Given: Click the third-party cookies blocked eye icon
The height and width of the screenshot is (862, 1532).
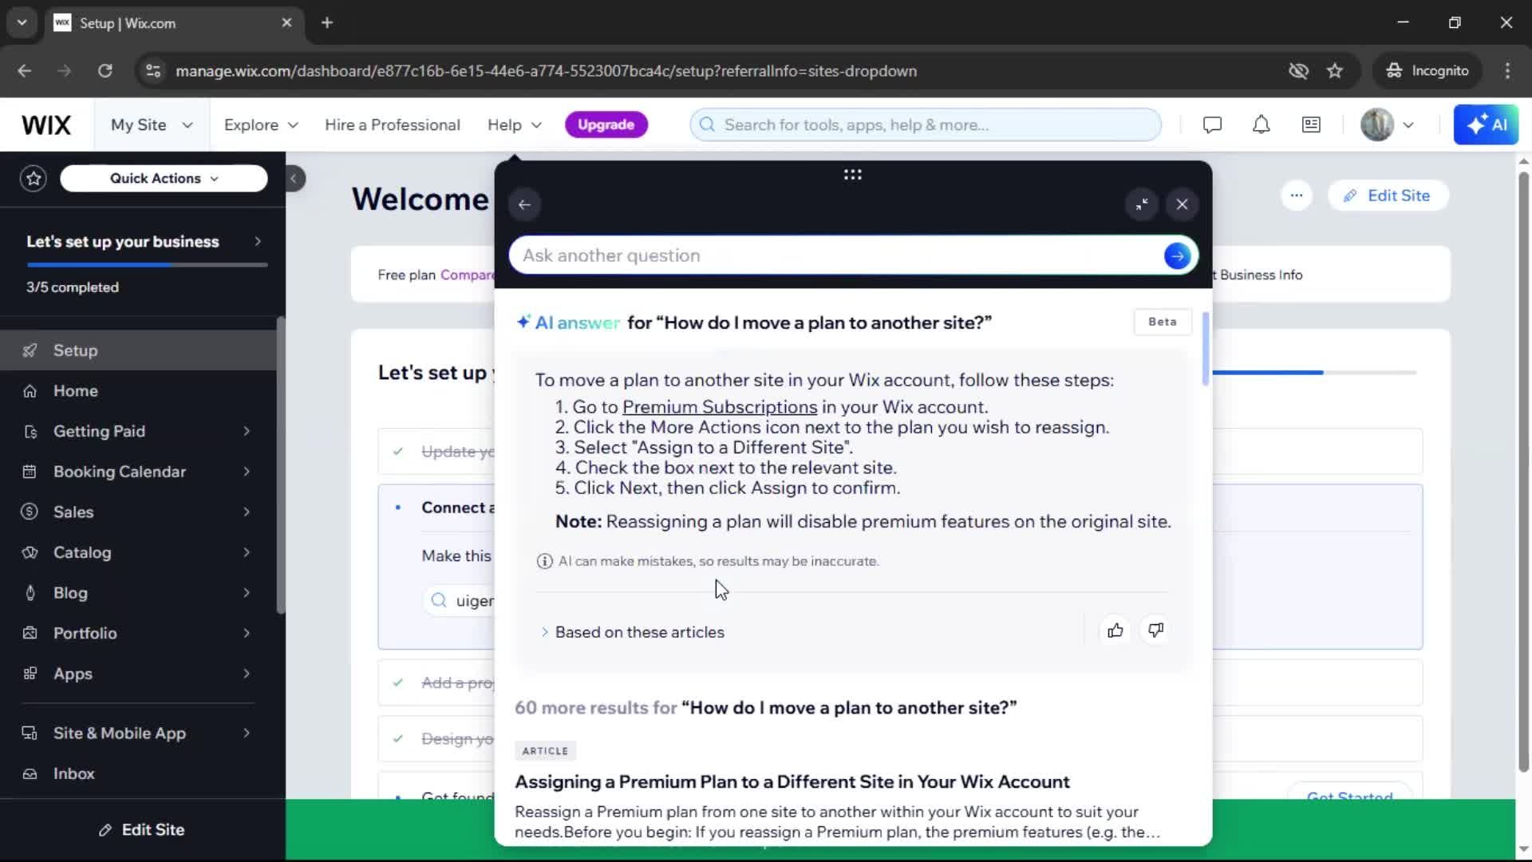Looking at the screenshot, I should pos(1298,71).
